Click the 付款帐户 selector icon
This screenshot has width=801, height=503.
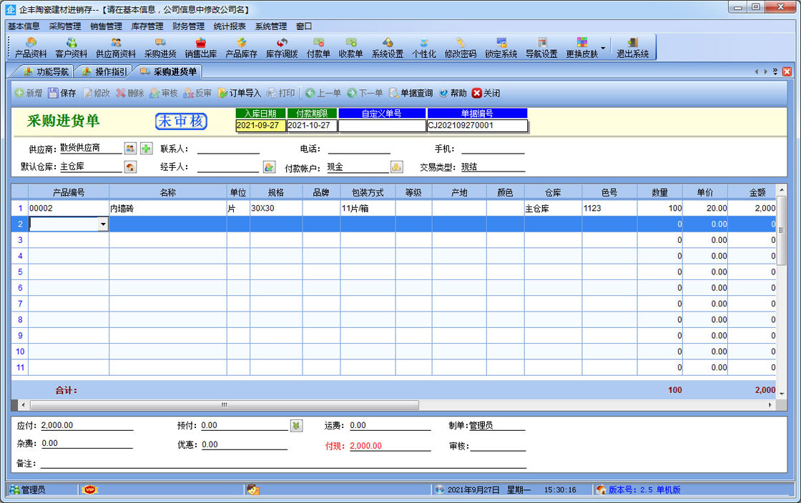coord(396,167)
